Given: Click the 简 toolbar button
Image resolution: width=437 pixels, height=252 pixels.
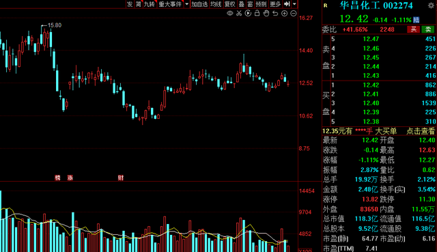Looking at the screenshot, I should point(138,4).
